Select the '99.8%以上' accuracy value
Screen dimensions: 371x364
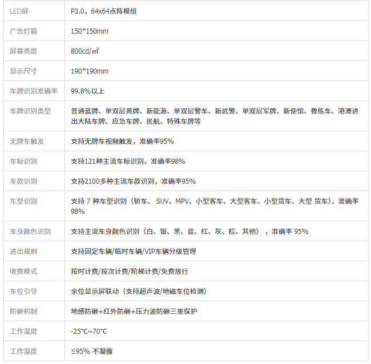[87, 91]
